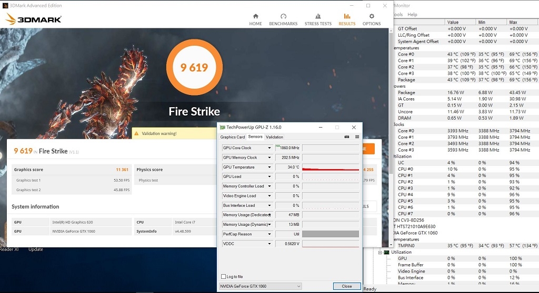The image size is (539, 293).
Task: Click the GPU Core Clock 1860.0 MHz value
Action: coord(288,148)
